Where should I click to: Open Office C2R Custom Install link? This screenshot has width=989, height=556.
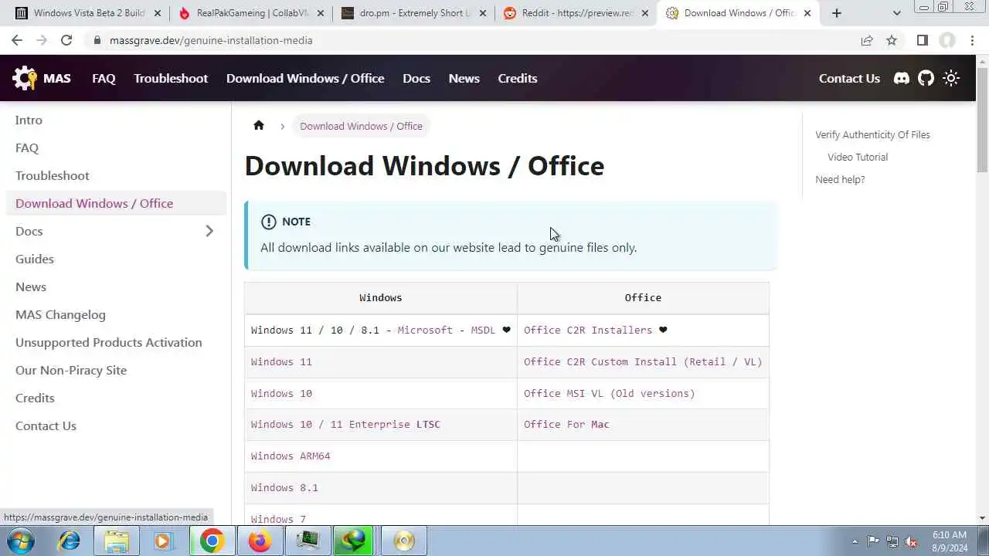pos(643,361)
